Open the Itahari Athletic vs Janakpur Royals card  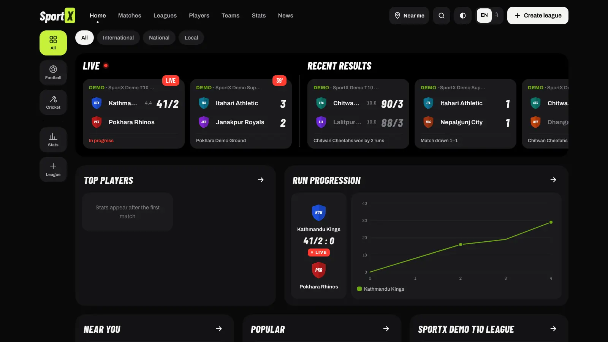241,114
